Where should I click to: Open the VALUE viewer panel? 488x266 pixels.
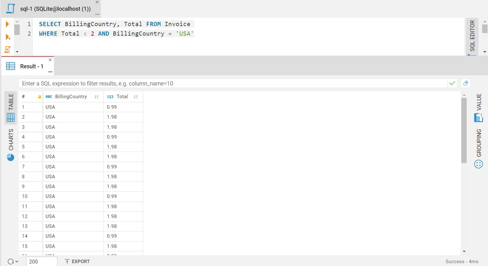coord(479,108)
